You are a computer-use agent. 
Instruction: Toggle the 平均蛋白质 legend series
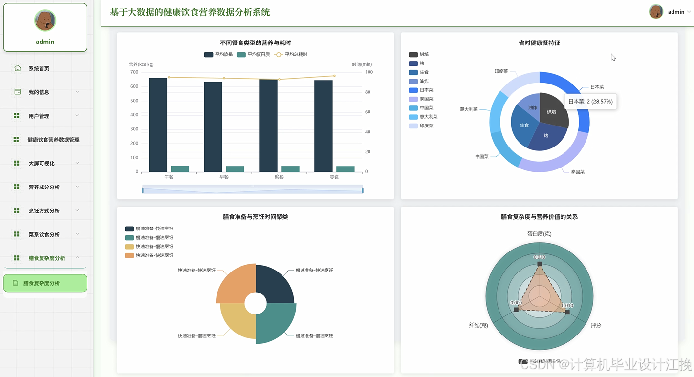[x=253, y=55]
